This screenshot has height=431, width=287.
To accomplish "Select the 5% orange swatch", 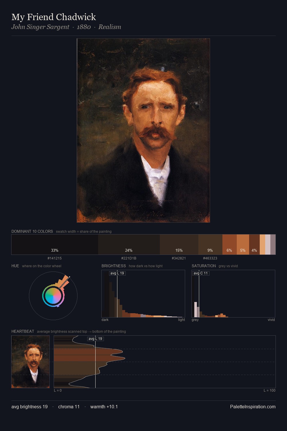I will (x=243, y=245).
